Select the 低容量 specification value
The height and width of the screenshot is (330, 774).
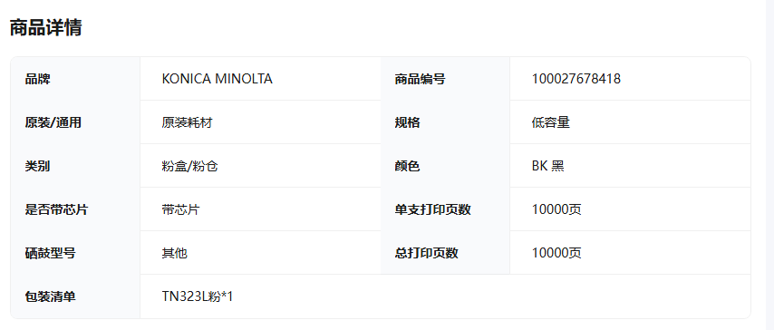pyautogui.click(x=551, y=122)
